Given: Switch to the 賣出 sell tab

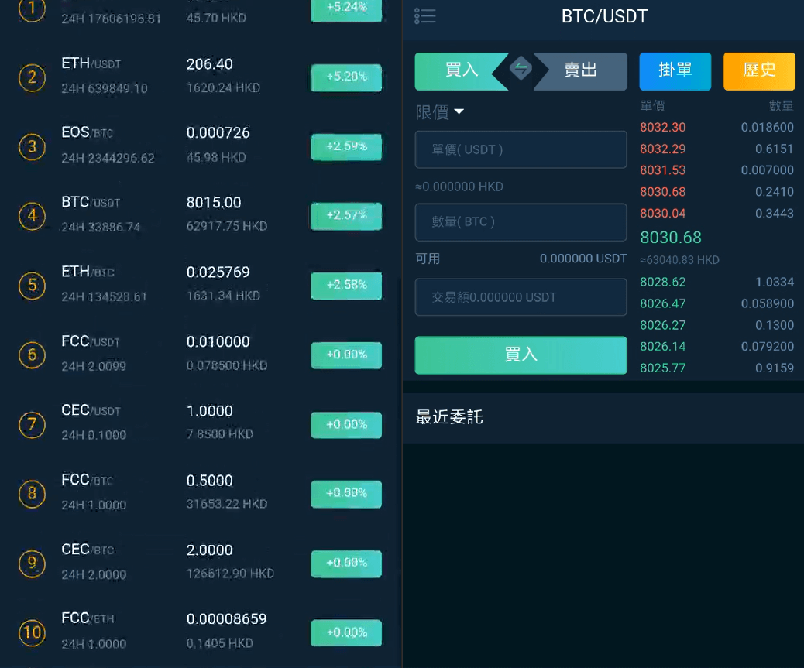Looking at the screenshot, I should point(581,71).
